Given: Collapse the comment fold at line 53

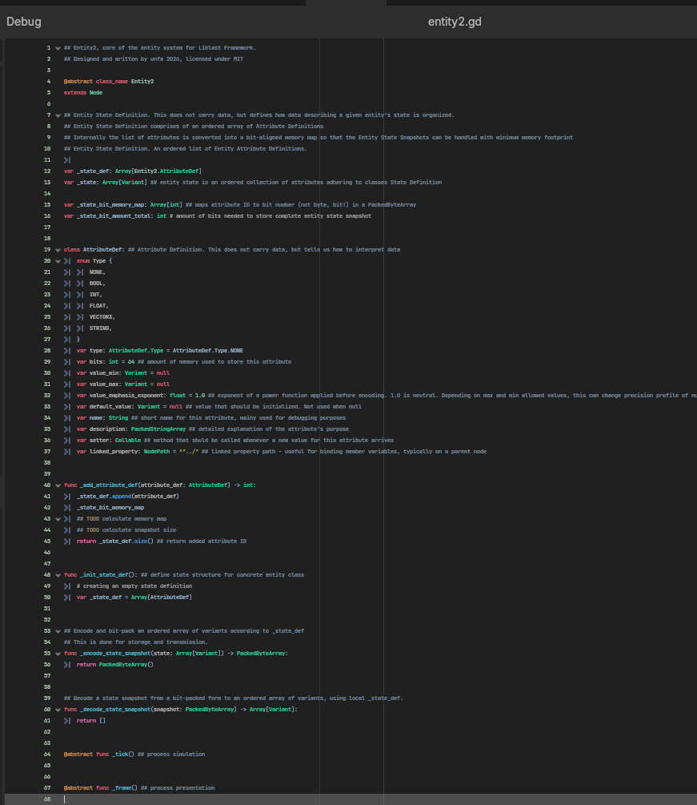Looking at the screenshot, I should pyautogui.click(x=58, y=631).
